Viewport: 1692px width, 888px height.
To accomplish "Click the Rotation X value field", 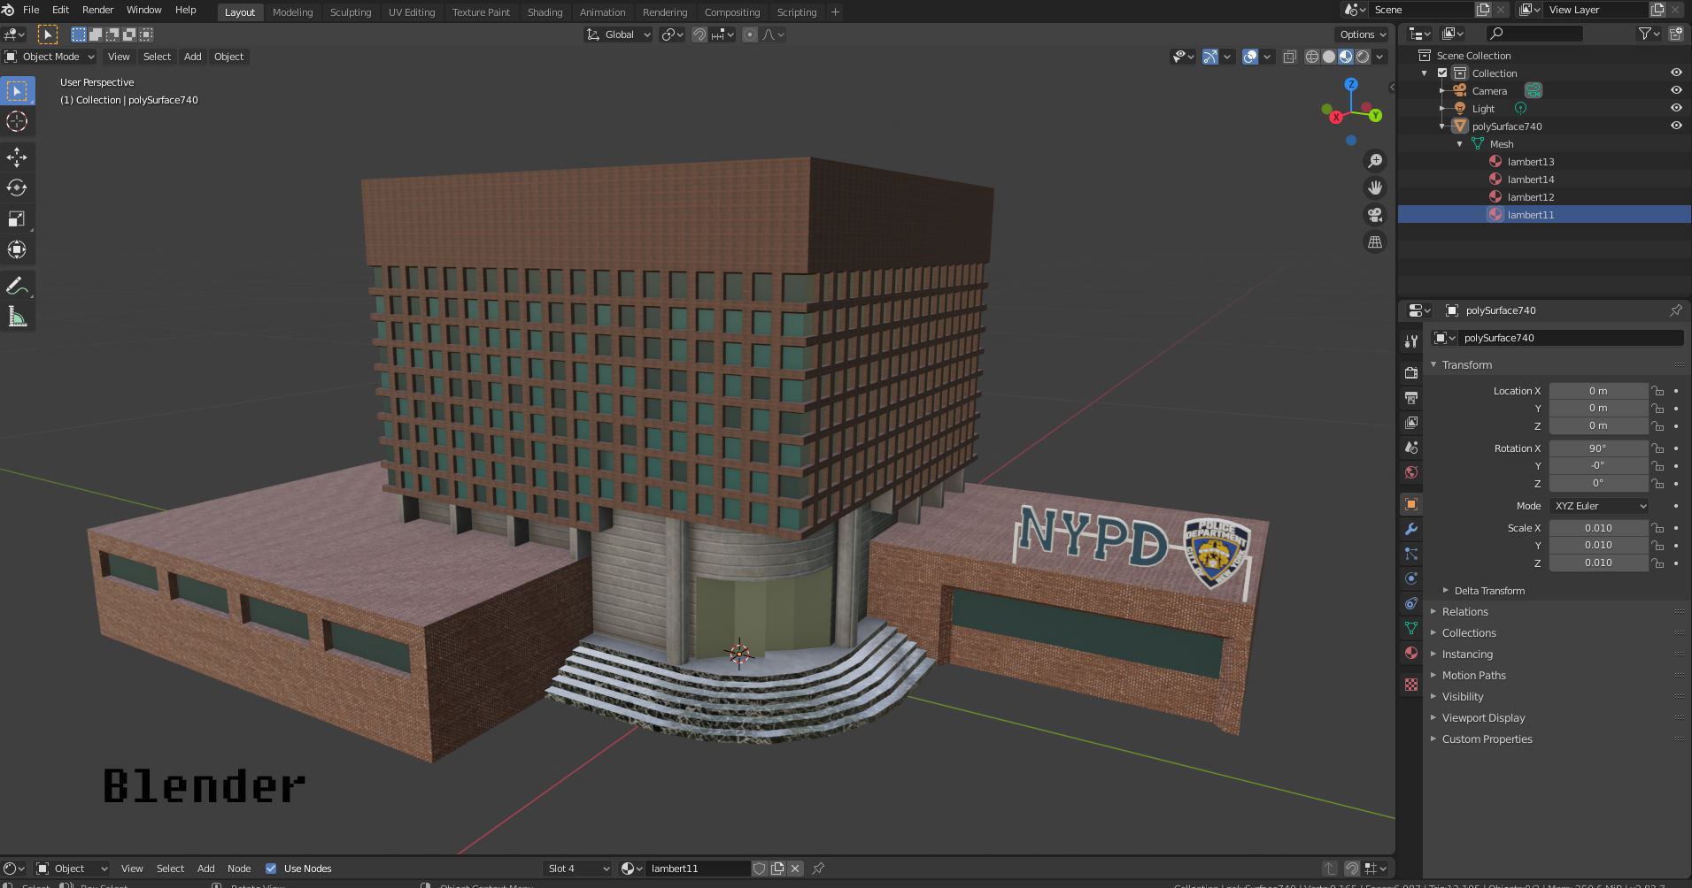I will [x=1598, y=448].
